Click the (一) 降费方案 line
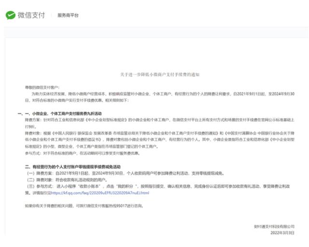 (x=126, y=173)
